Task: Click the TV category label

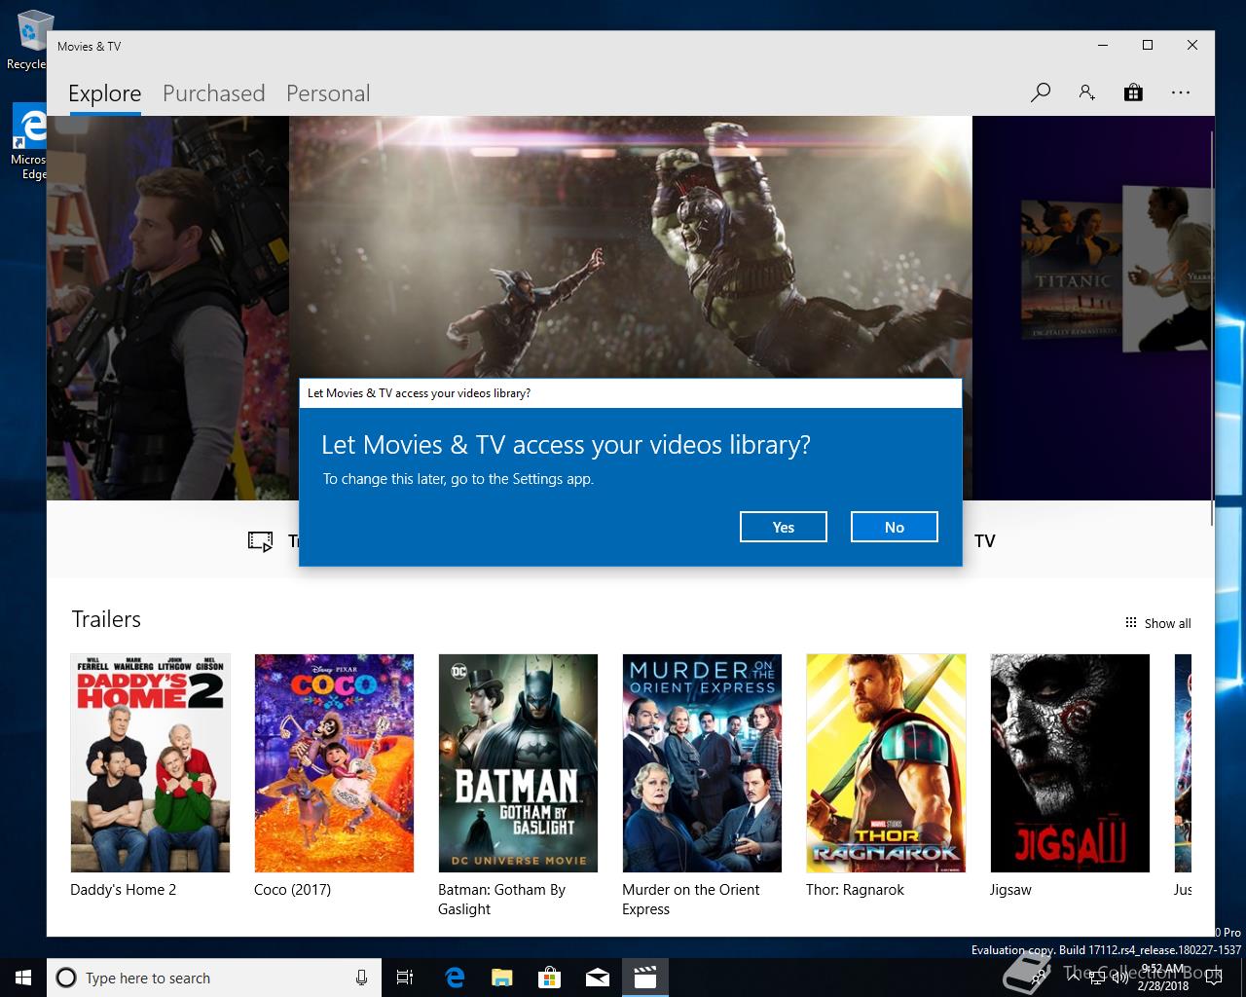Action: click(985, 541)
